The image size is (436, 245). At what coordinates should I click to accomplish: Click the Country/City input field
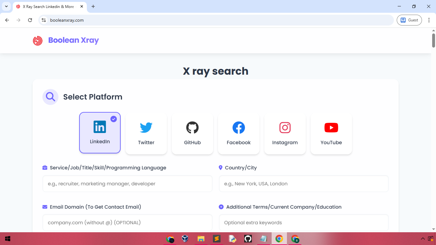click(303, 183)
